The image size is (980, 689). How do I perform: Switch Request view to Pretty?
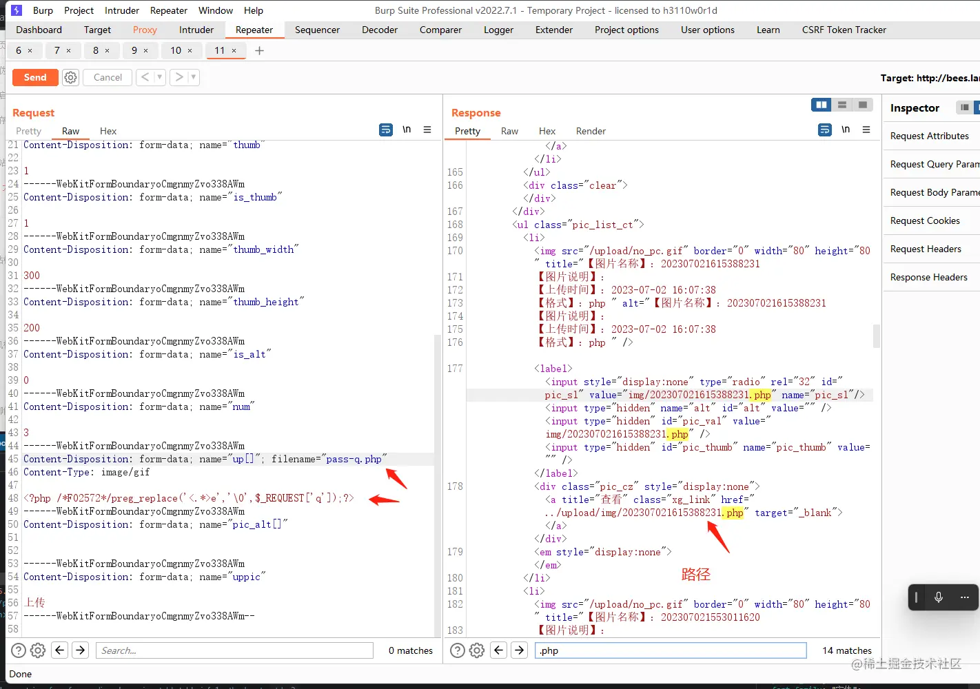(28, 131)
